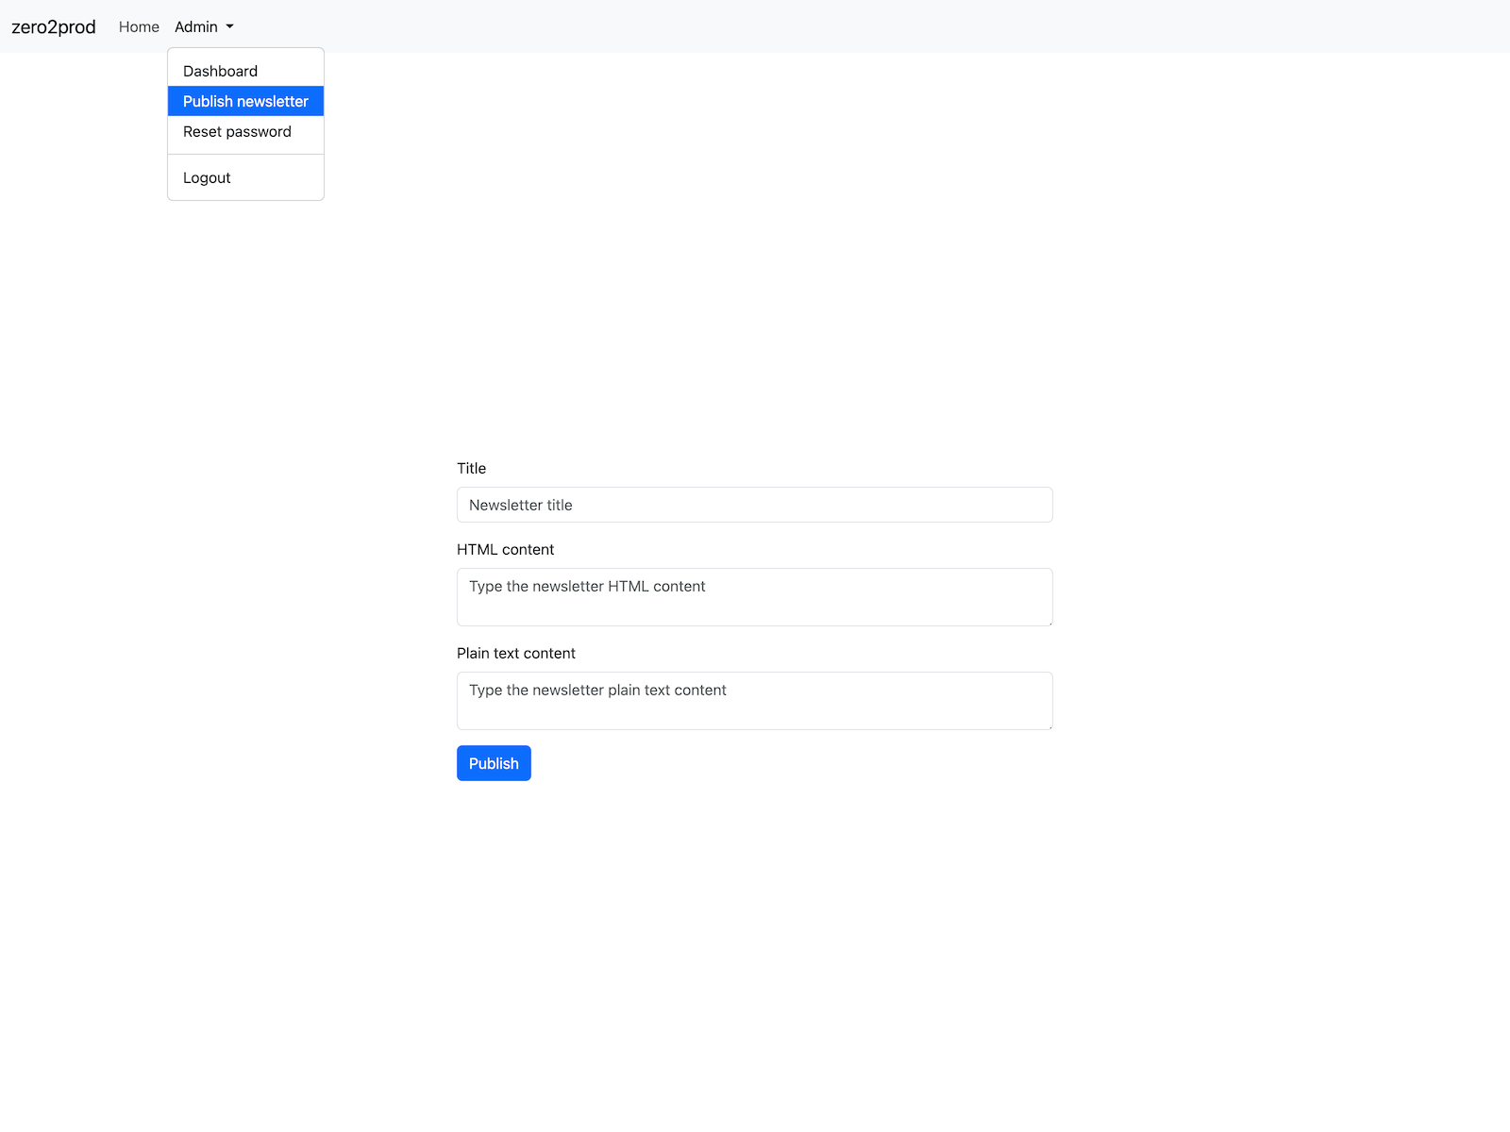Log out using the Logout entry

coord(207,177)
